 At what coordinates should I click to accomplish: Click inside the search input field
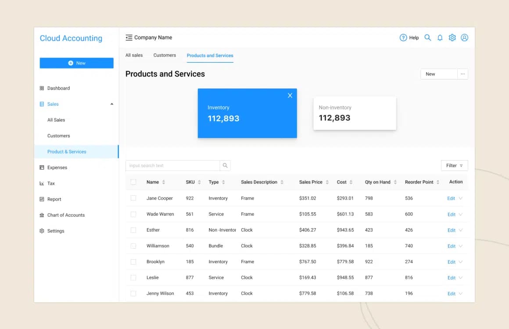pyautogui.click(x=171, y=165)
